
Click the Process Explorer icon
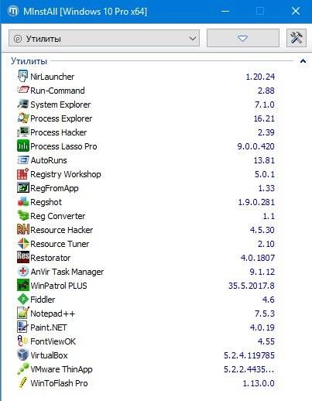[x=23, y=118]
